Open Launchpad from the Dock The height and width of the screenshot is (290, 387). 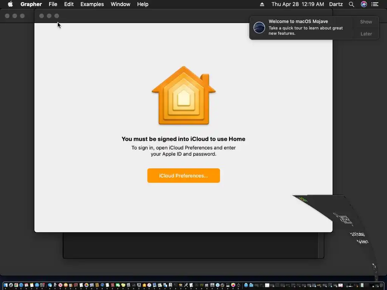[11, 285]
